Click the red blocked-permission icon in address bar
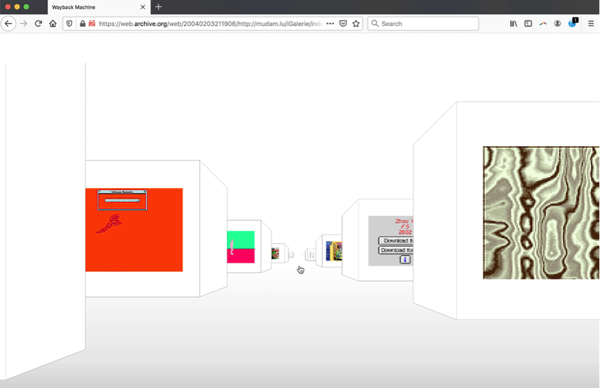 click(x=92, y=24)
